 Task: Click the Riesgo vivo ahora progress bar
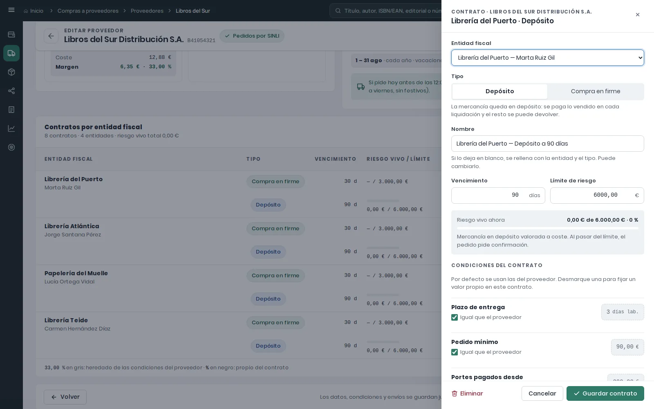[x=548, y=228]
